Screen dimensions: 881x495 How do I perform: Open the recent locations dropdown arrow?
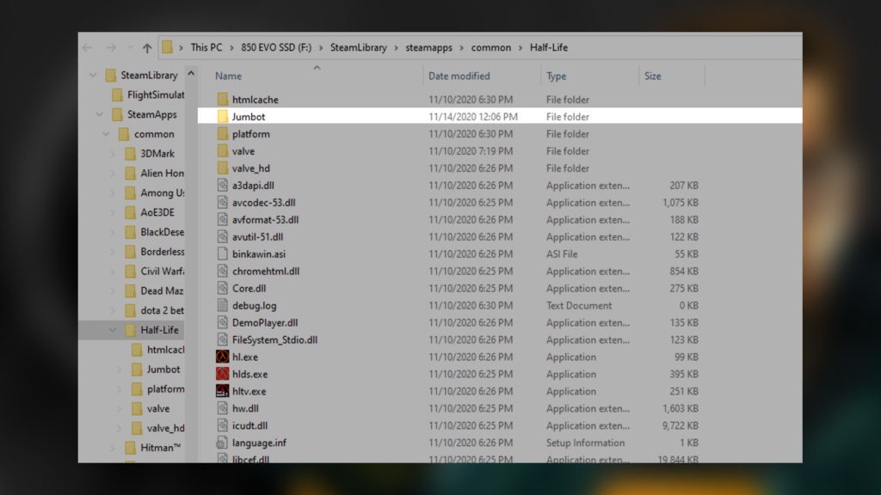coord(130,48)
